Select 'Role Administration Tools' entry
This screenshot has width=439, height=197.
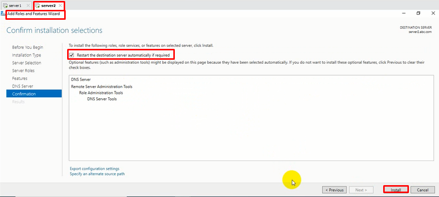pyautogui.click(x=101, y=93)
